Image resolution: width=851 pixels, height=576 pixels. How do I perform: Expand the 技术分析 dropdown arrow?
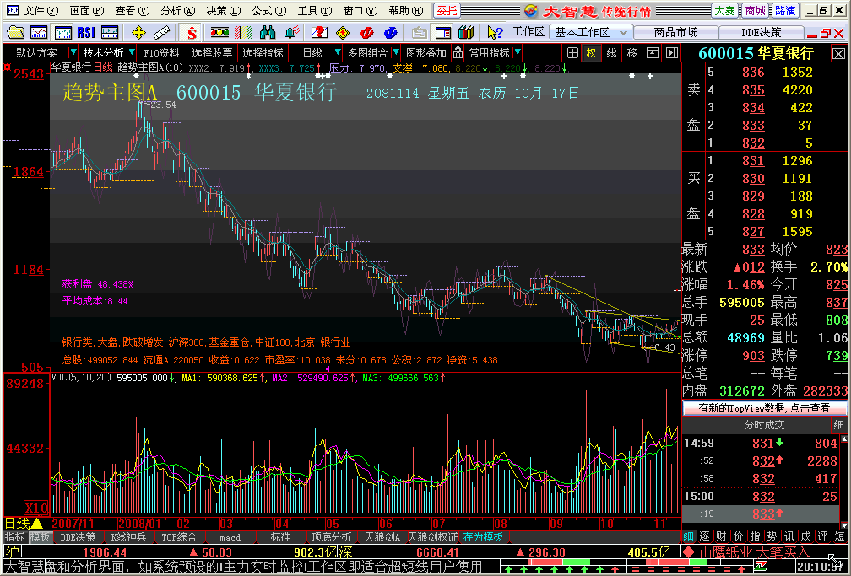[x=131, y=52]
